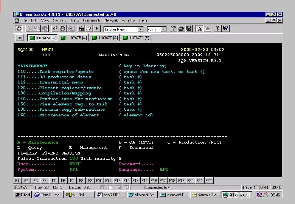Open the Edit menu
This screenshot has width=295, height=204.
point(34,20)
